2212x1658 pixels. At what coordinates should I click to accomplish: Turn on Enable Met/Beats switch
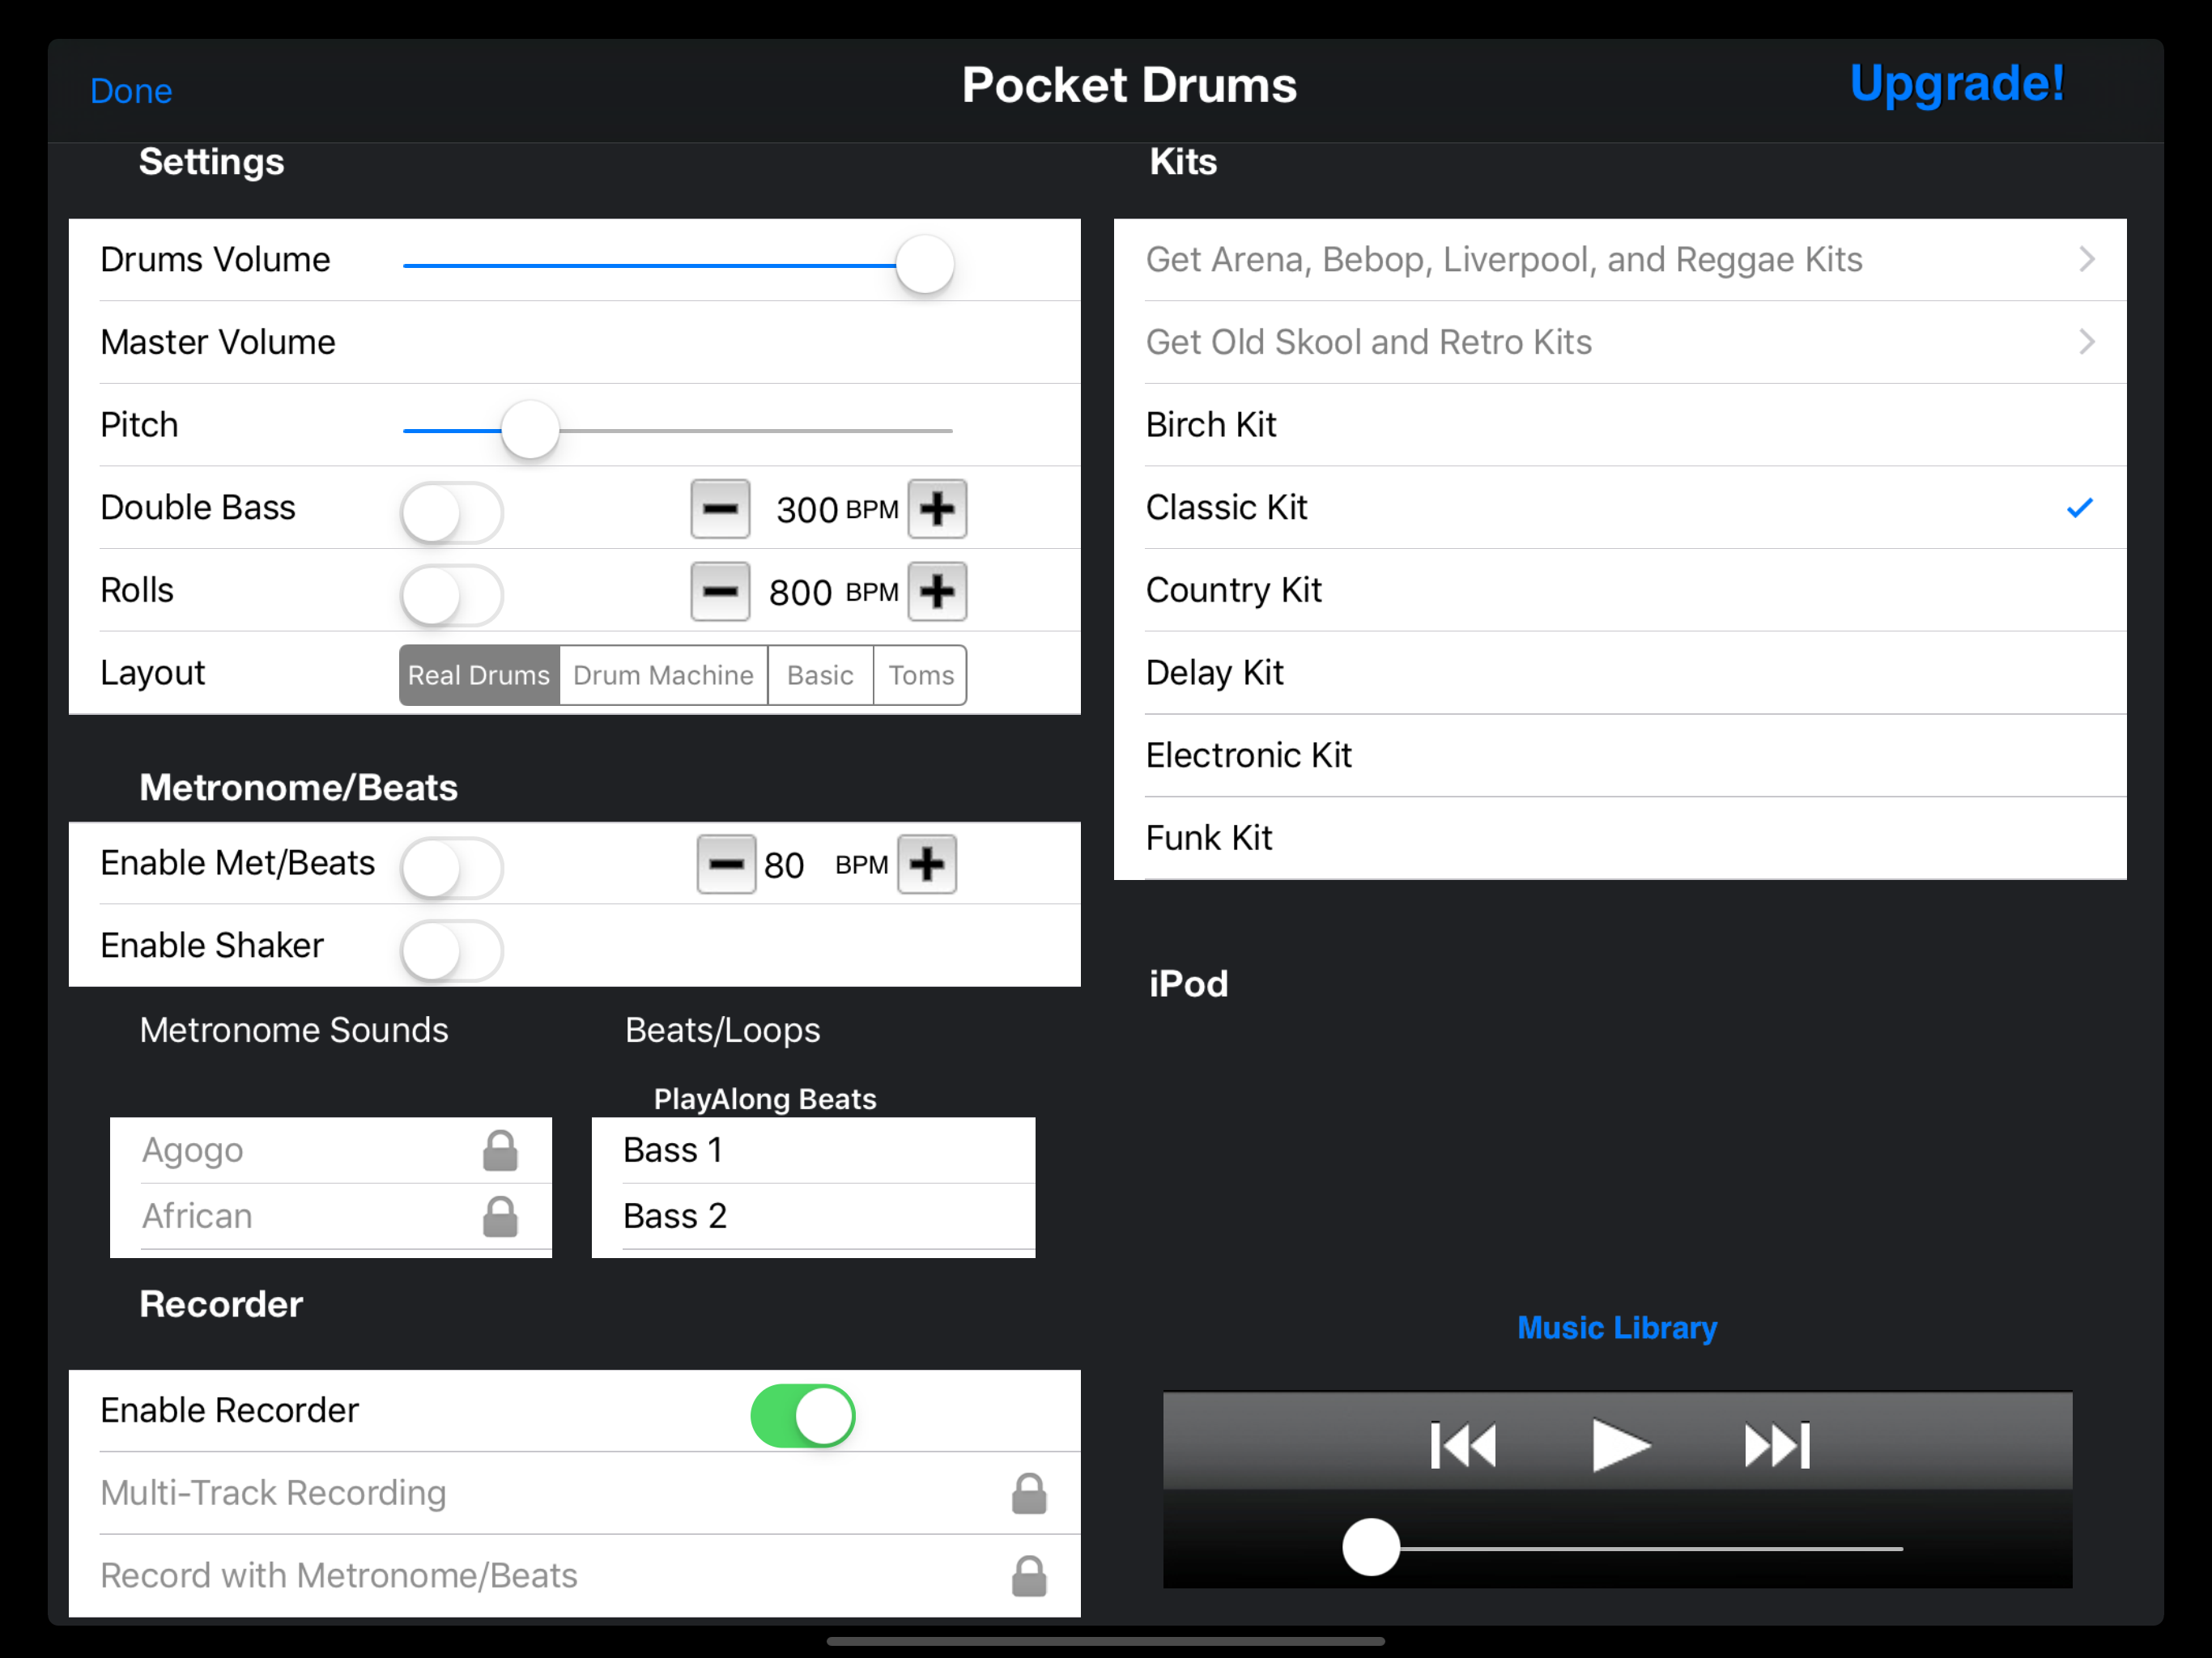click(452, 868)
